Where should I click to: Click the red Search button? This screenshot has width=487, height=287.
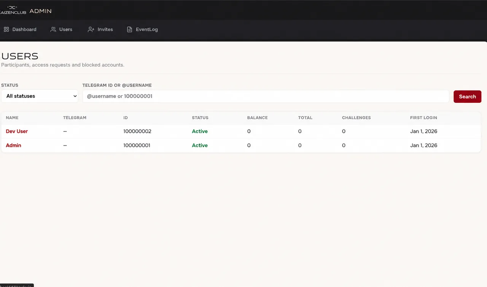coord(467,97)
